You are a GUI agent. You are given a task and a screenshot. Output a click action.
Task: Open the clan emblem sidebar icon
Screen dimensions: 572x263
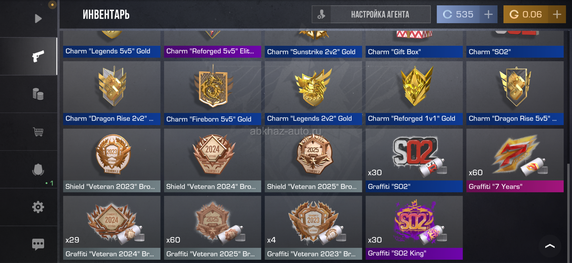pos(38,169)
